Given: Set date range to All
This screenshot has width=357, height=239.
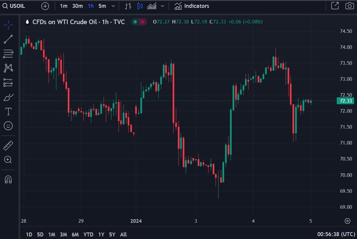Looking at the screenshot, I should tap(123, 235).
